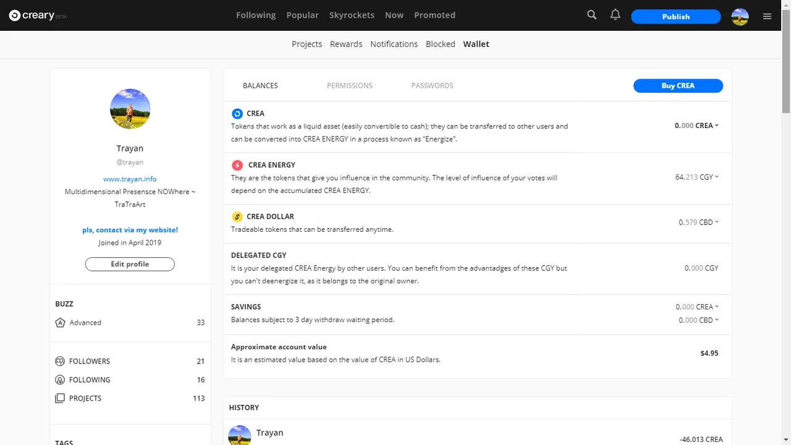The image size is (791, 445).
Task: Click Trayan's large profile picture
Action: (x=130, y=109)
